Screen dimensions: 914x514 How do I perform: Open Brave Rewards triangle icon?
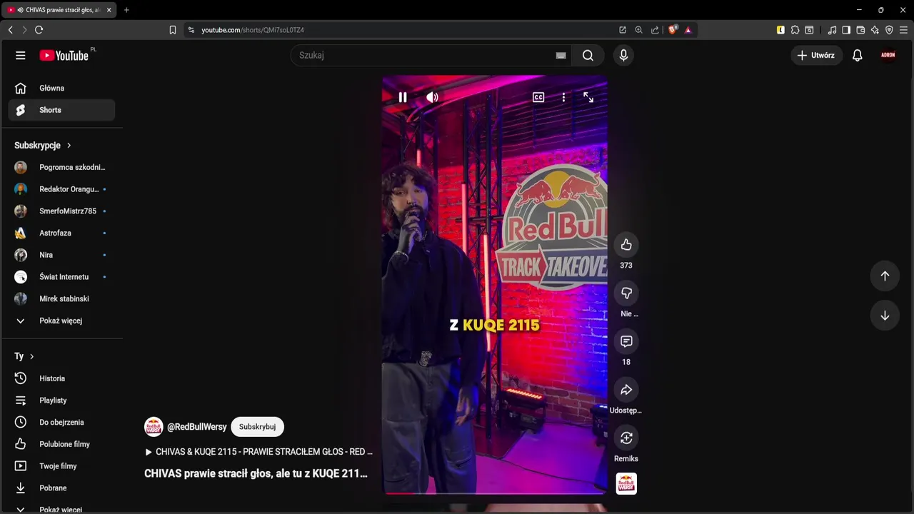point(688,30)
